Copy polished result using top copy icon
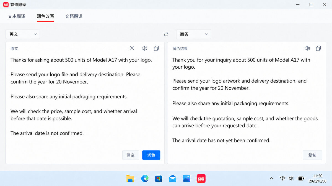This screenshot has width=332, height=186. click(x=318, y=48)
